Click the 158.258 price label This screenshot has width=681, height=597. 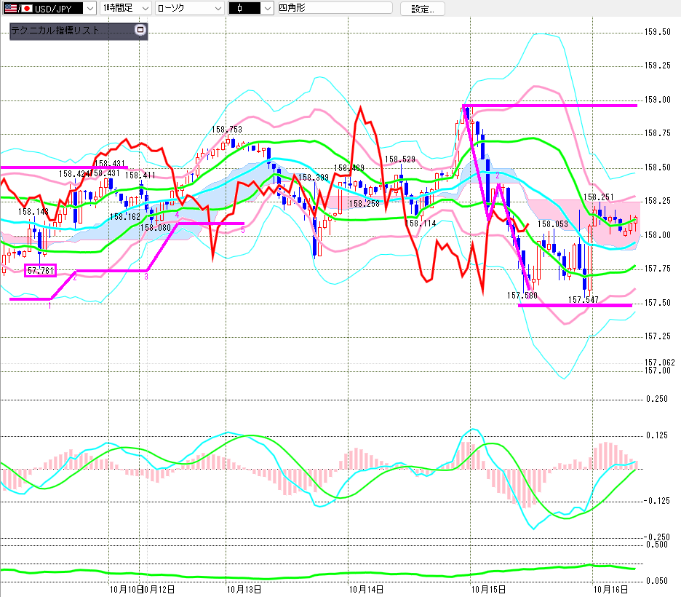click(x=365, y=204)
